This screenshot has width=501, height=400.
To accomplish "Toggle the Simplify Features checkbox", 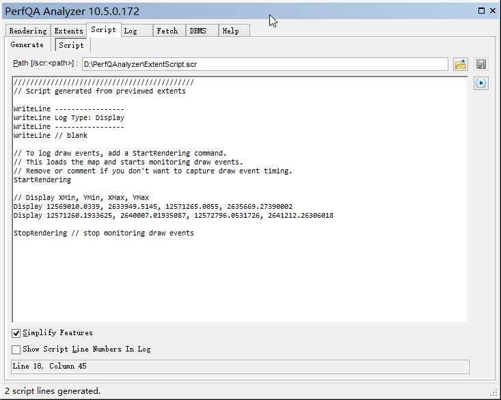I will (x=16, y=333).
